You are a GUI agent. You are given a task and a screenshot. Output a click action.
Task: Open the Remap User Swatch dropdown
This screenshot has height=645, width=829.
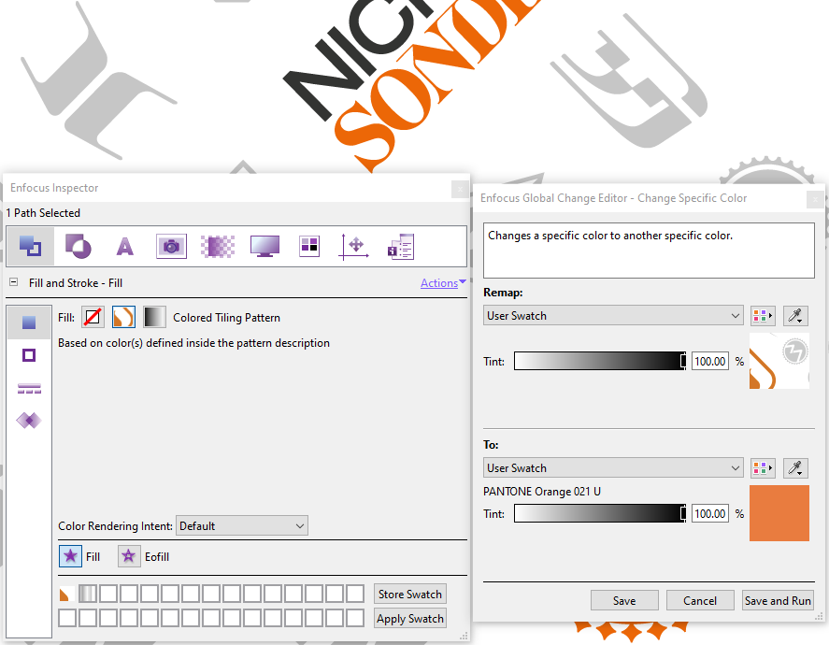[613, 316]
